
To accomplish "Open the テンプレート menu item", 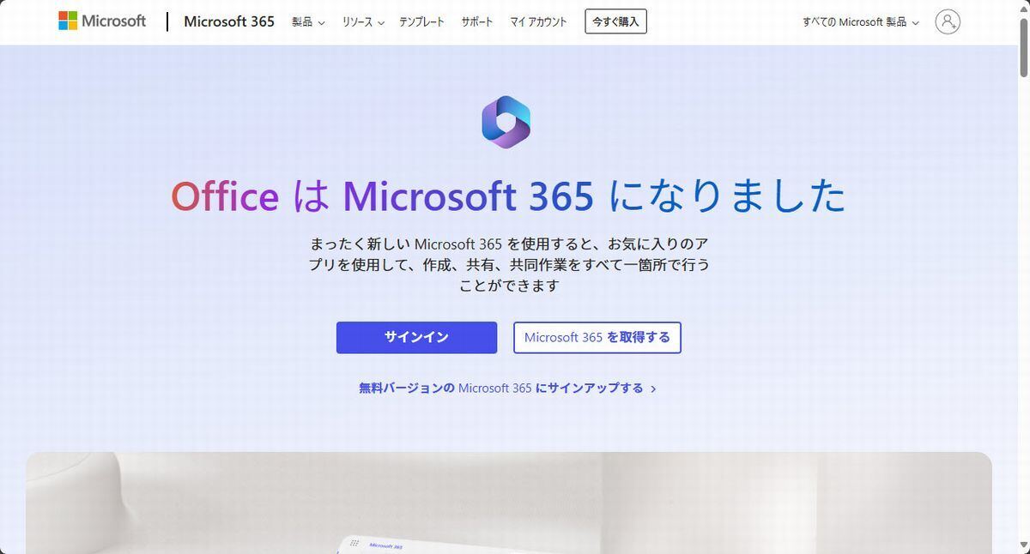I will 421,22.
